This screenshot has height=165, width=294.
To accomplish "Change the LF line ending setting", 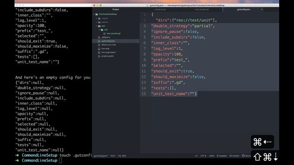I will tap(196, 156).
